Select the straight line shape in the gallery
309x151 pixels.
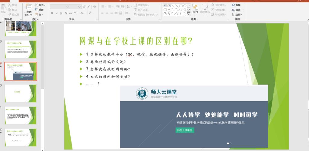(173, 6)
